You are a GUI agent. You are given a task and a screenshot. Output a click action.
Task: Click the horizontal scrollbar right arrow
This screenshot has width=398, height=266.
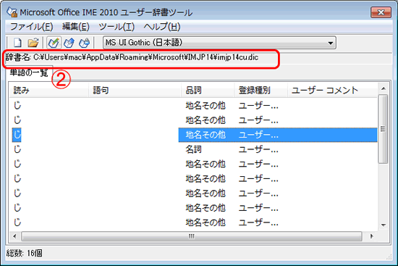click(372, 236)
